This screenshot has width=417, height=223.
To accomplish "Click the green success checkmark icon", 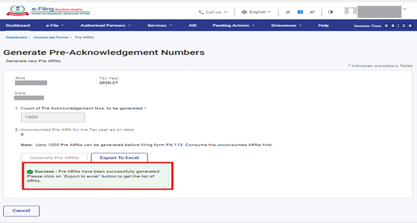I will click(x=30, y=172).
